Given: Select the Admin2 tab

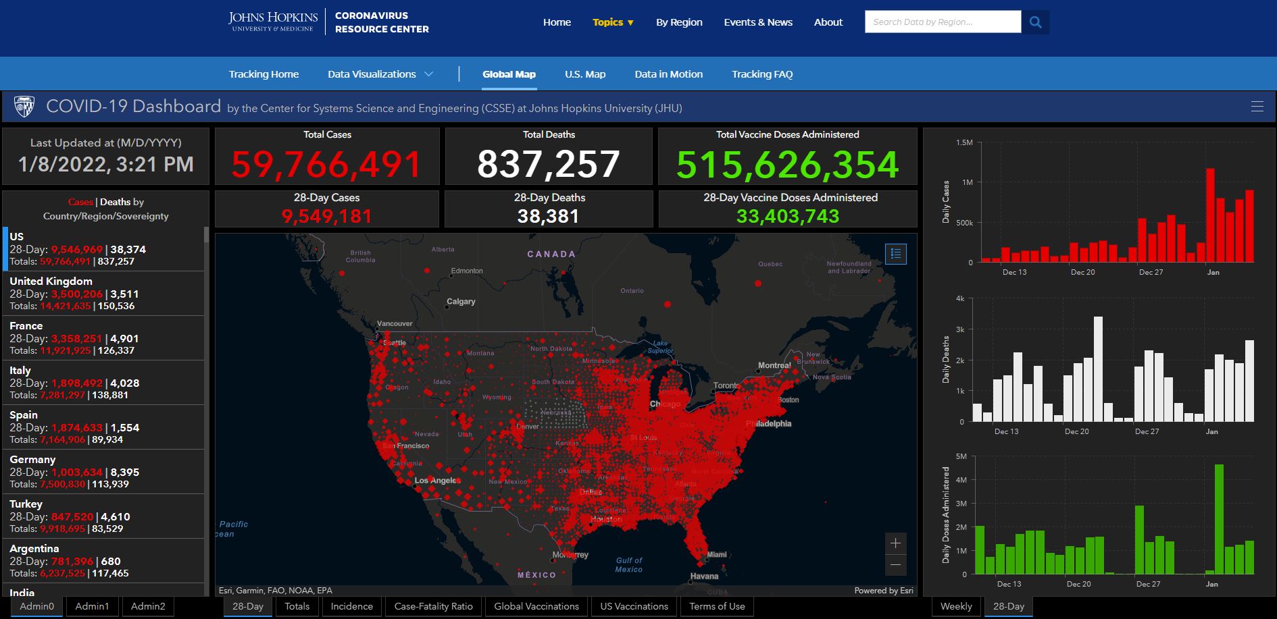Looking at the screenshot, I should (148, 606).
